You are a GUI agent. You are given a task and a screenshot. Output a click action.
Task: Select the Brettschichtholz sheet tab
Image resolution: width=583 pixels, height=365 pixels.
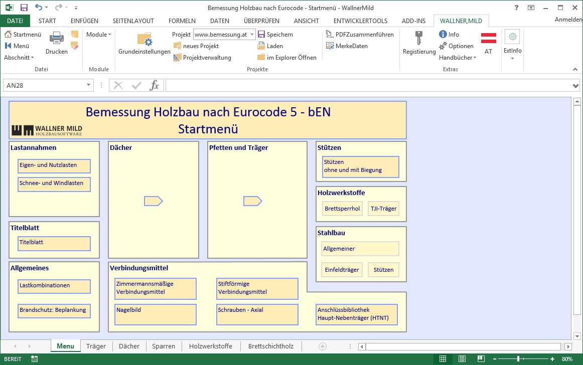tap(271, 346)
